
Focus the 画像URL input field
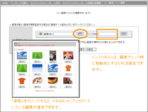[63, 34]
